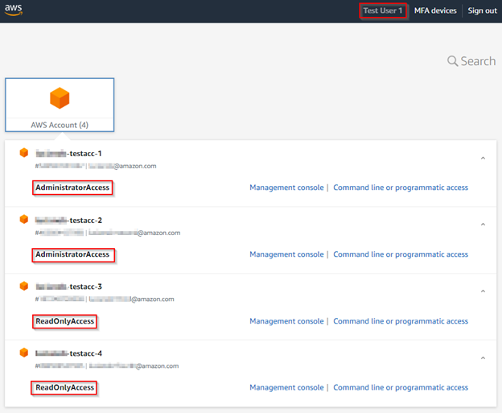The width and height of the screenshot is (502, 413).
Task: Click the email under testacc-3
Action: point(131,299)
